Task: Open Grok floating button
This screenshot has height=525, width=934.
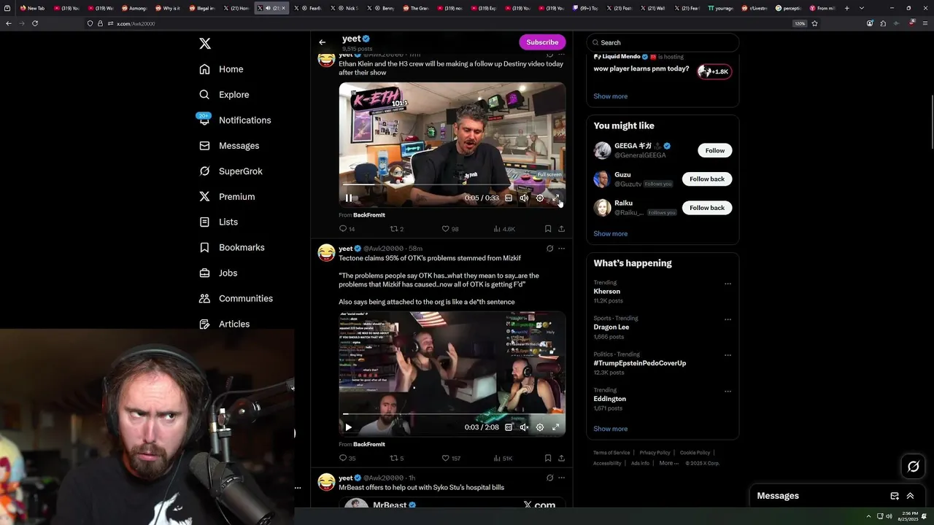Action: (914, 467)
